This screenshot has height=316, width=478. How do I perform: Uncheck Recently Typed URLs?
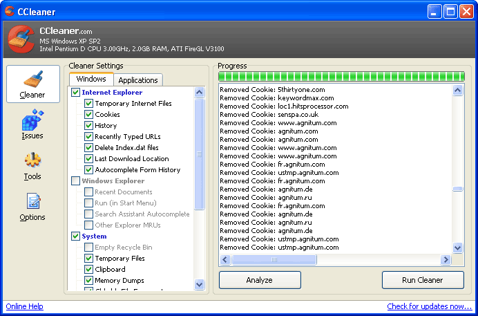click(x=88, y=136)
